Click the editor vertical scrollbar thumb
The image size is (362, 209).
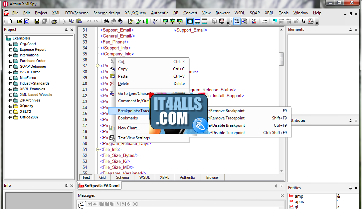tap(281, 59)
